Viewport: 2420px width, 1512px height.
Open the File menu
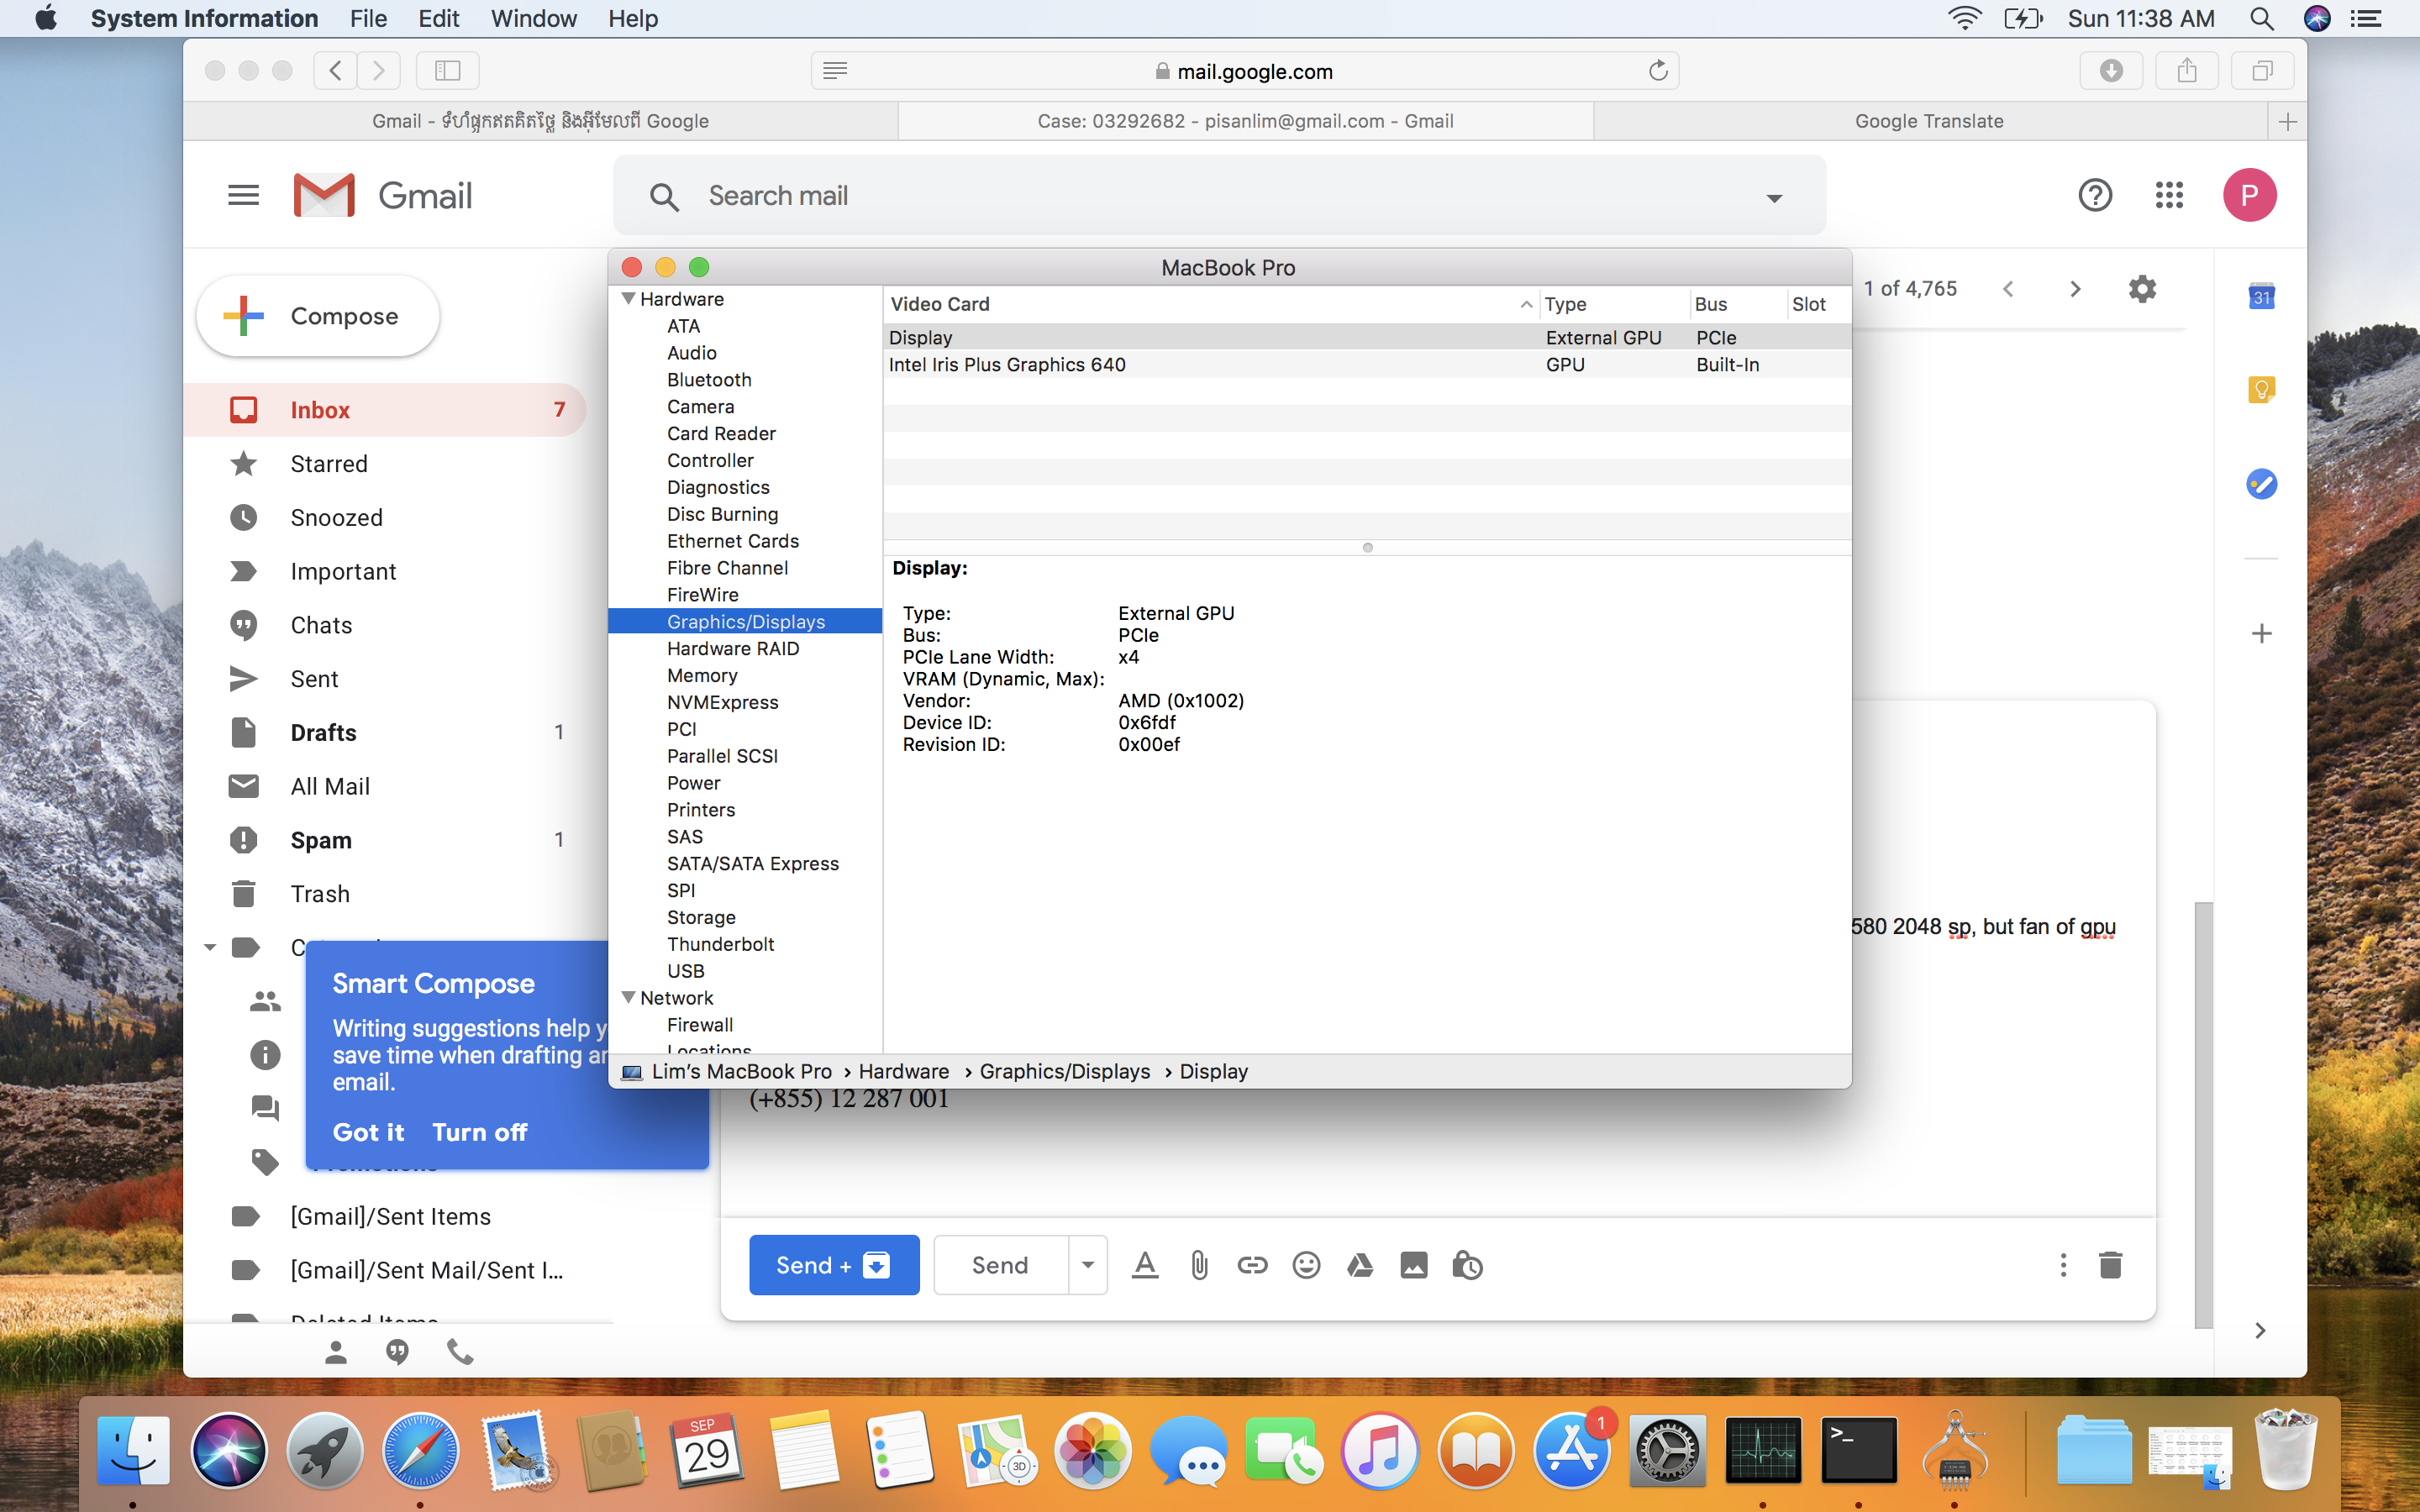click(x=368, y=18)
